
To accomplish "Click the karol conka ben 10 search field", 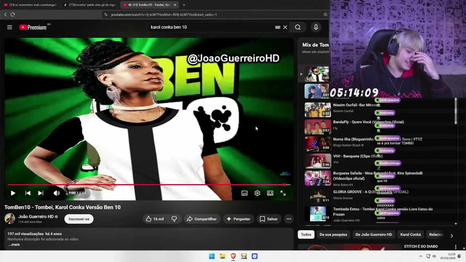I will pos(211,27).
